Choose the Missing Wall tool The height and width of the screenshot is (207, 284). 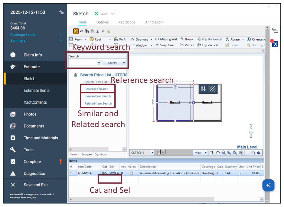click(x=166, y=39)
